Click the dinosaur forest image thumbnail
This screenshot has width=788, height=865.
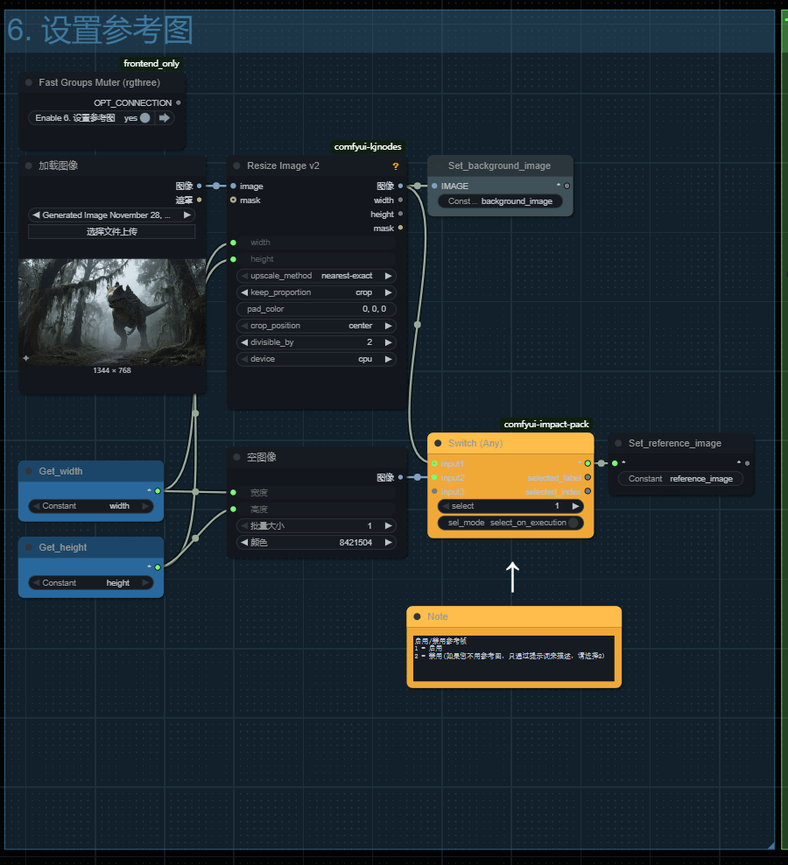[112, 312]
